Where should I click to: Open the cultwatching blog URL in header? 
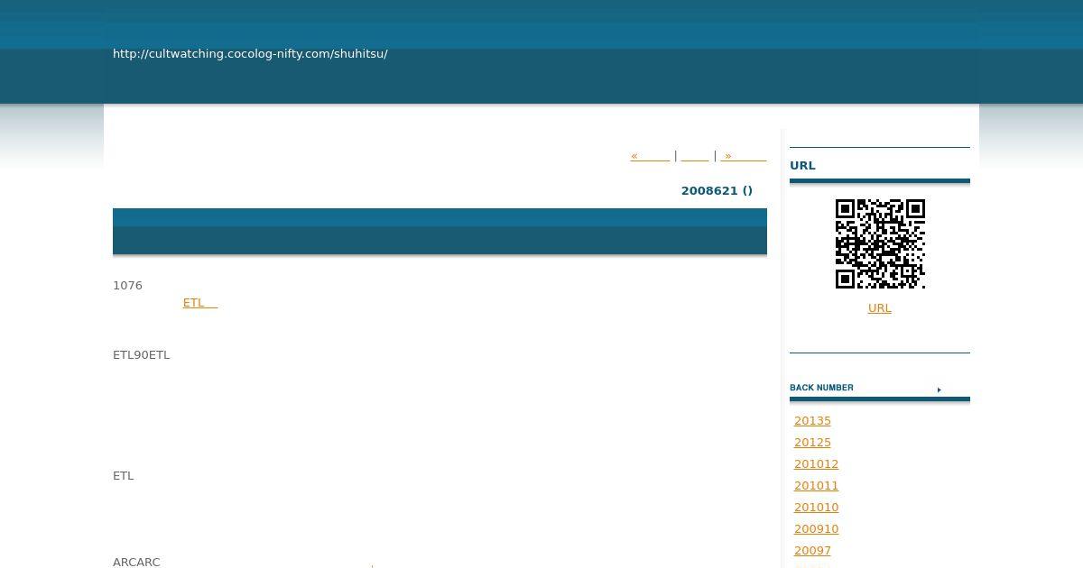(250, 54)
